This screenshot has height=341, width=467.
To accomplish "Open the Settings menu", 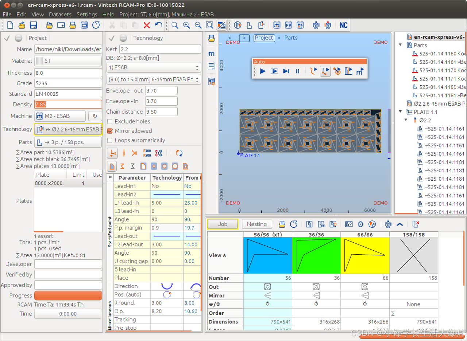I will pyautogui.click(x=87, y=15).
